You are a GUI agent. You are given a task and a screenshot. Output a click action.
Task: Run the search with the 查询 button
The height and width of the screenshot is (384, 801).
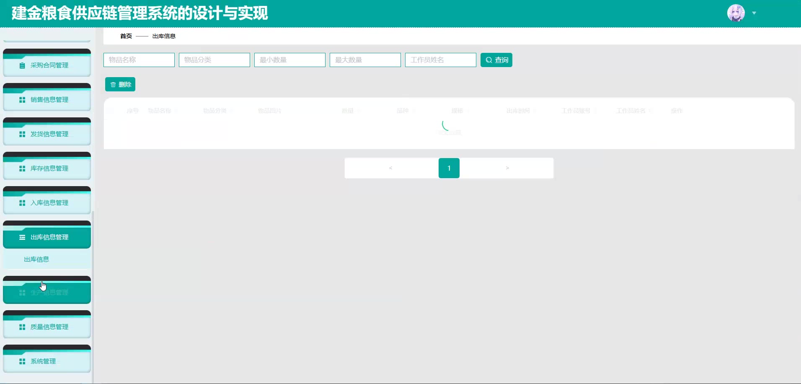(x=496, y=60)
